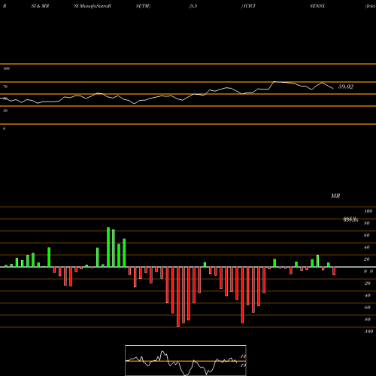
Task: Click the 60 label on MR axis
Action: coord(367,235)
